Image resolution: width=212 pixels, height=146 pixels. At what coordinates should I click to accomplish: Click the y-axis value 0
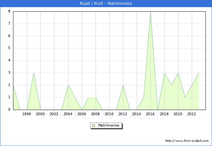click(x=9, y=109)
